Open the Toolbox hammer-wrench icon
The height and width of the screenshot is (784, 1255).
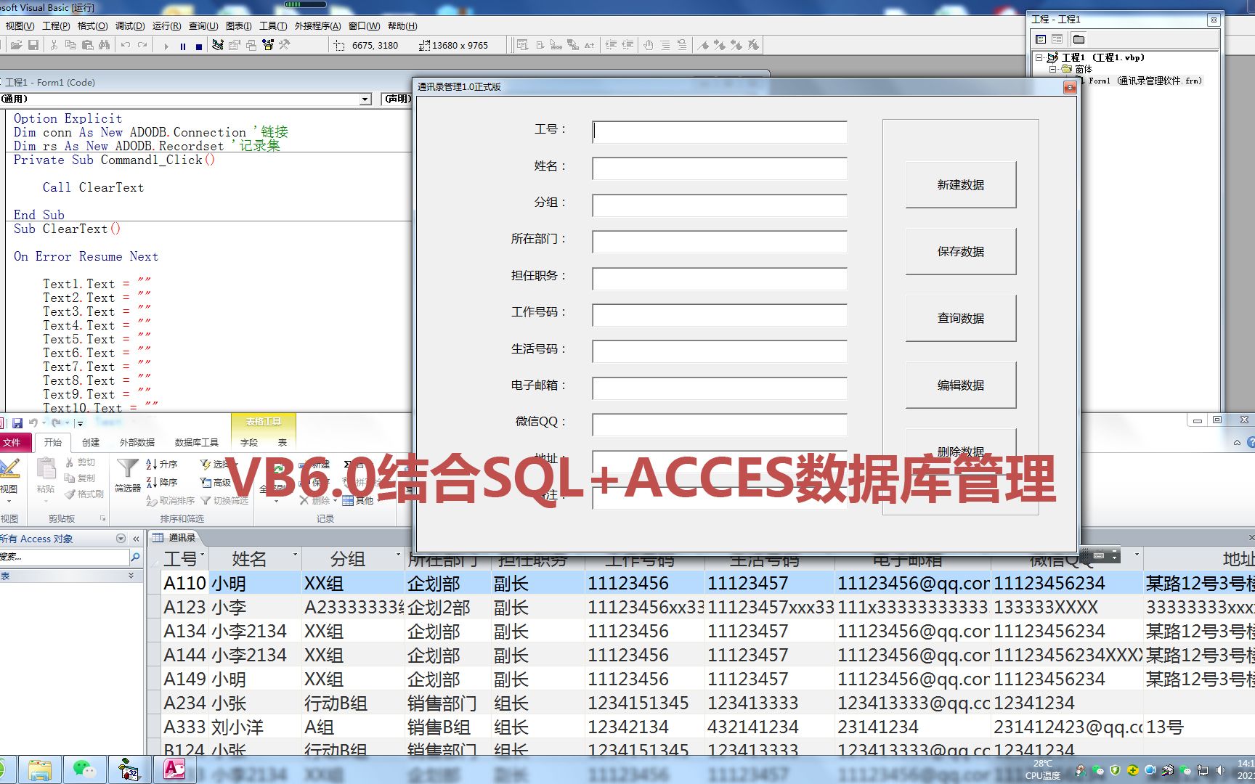[x=285, y=45]
